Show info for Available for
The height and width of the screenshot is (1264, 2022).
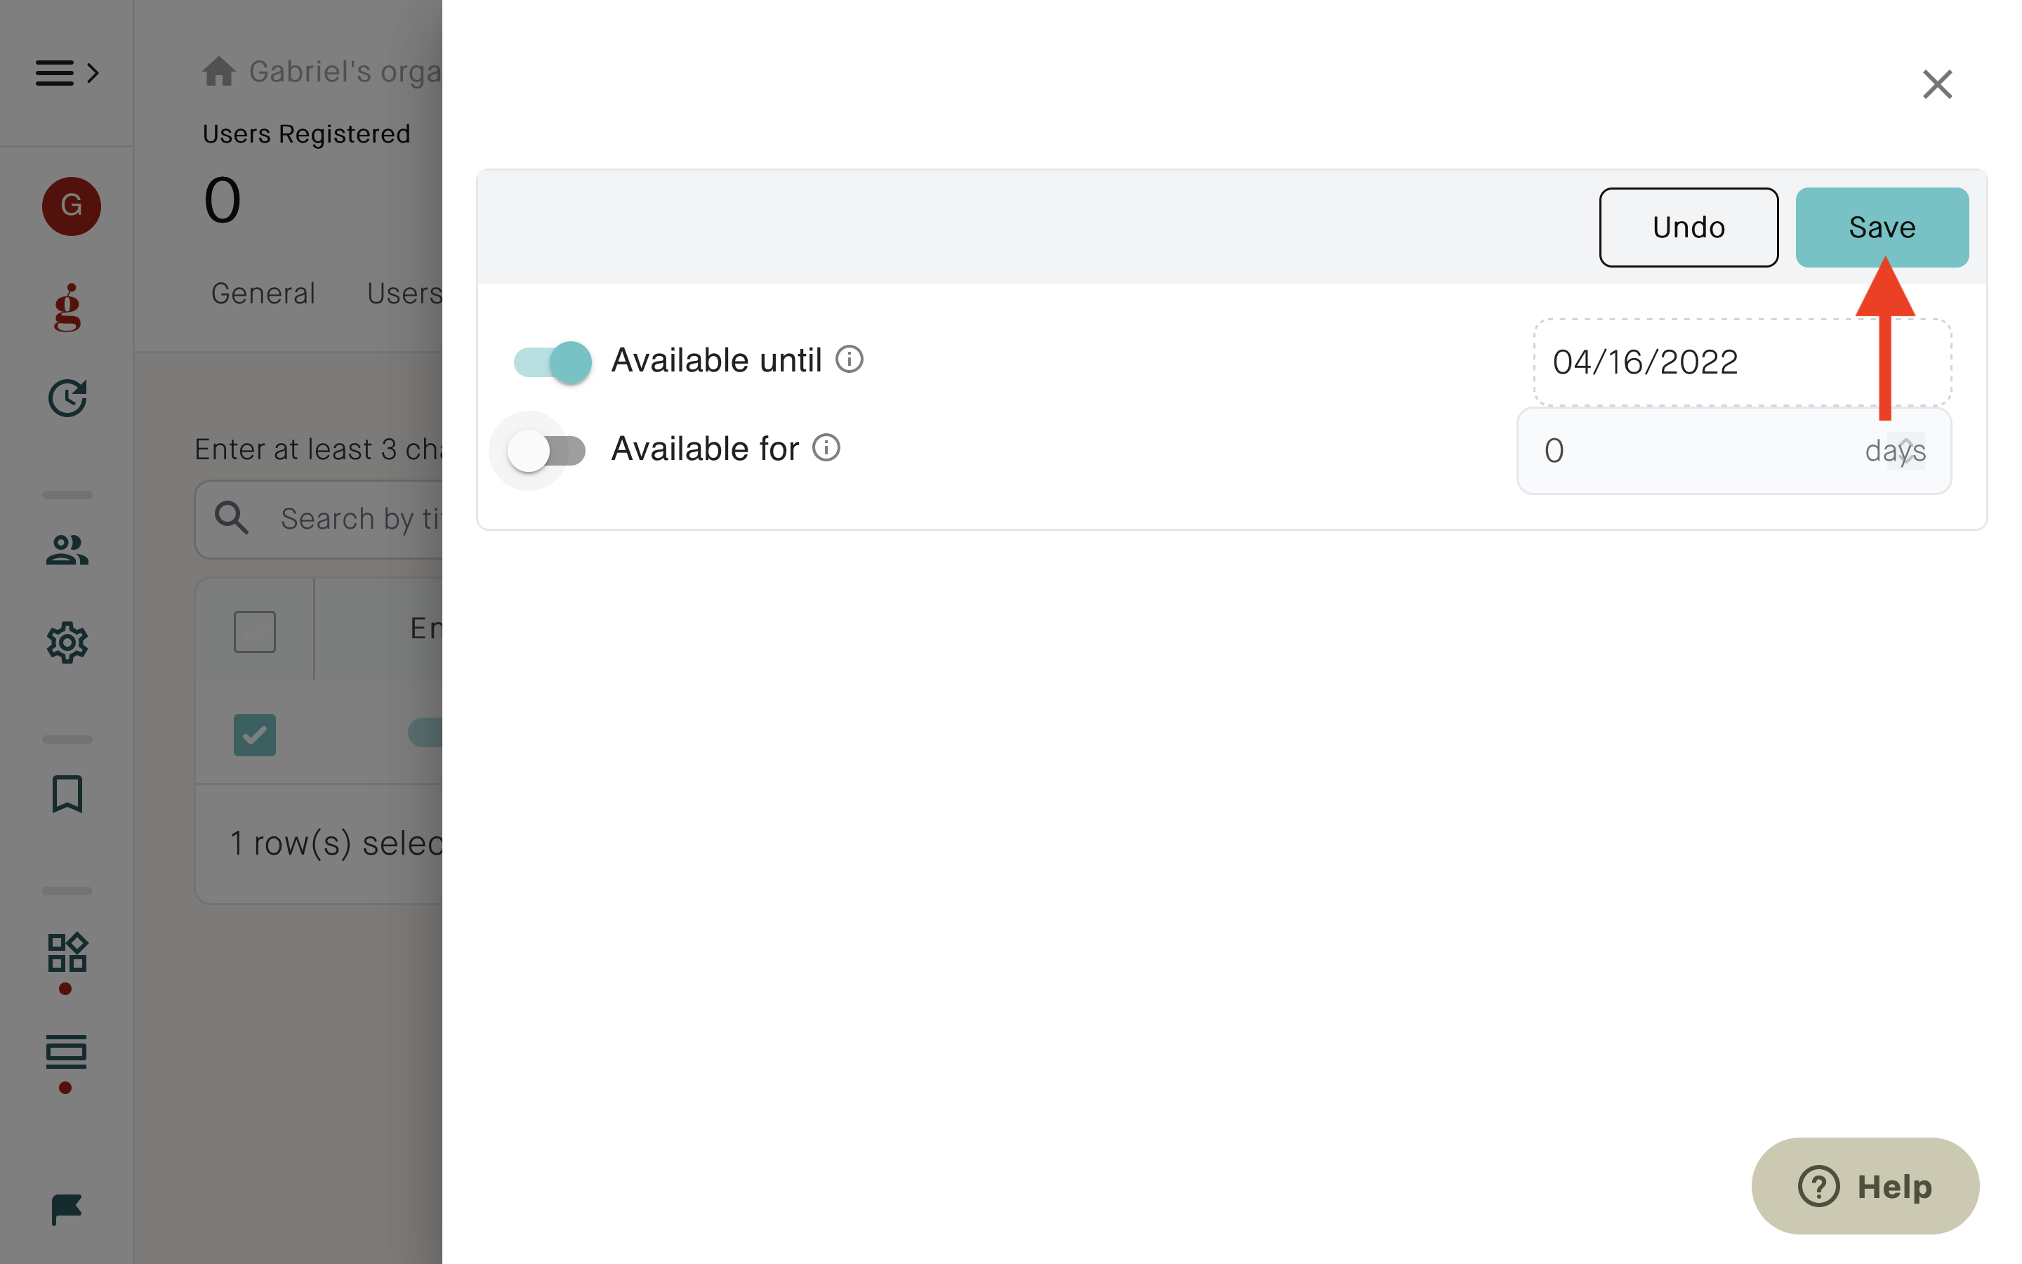tap(826, 448)
